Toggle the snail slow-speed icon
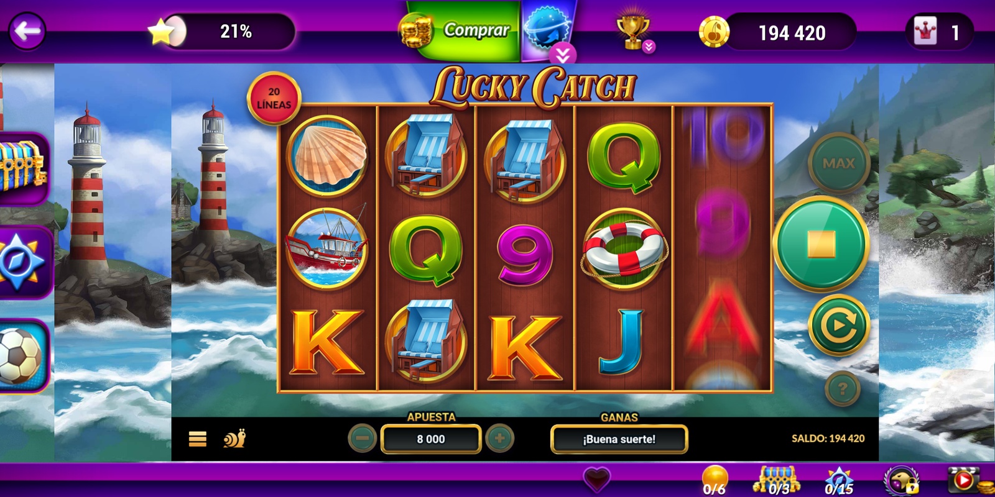Screen dimensions: 995x497 click(x=235, y=439)
